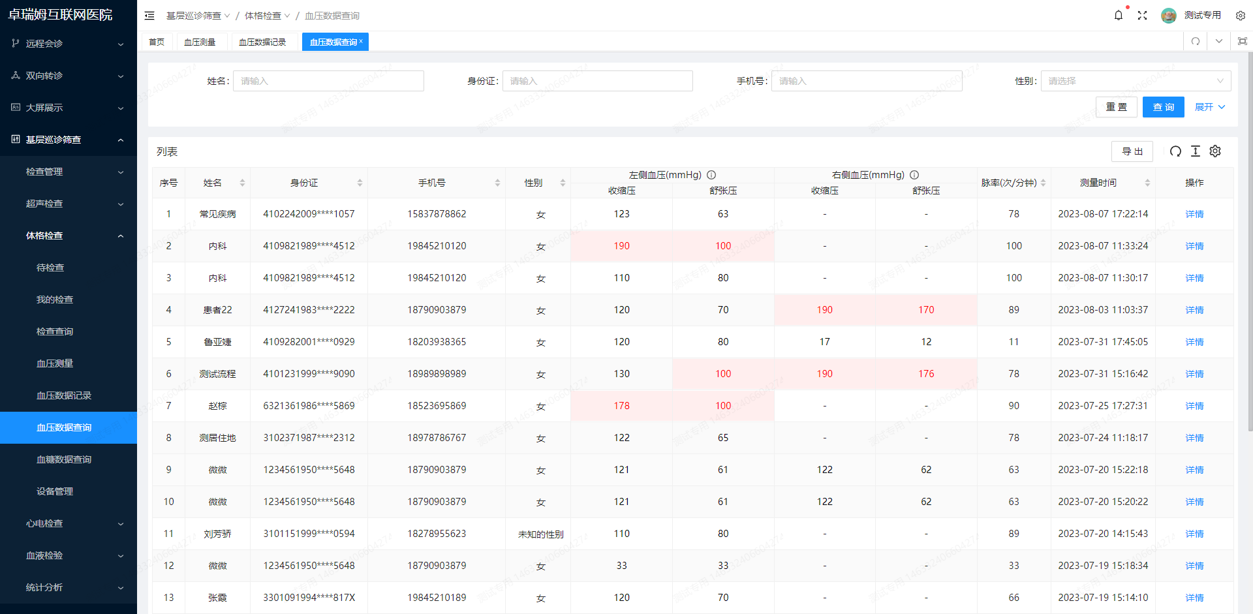Screen dimensions: 1253x614
Task: Collapse 体格检查 submenu
Action: coord(69,236)
